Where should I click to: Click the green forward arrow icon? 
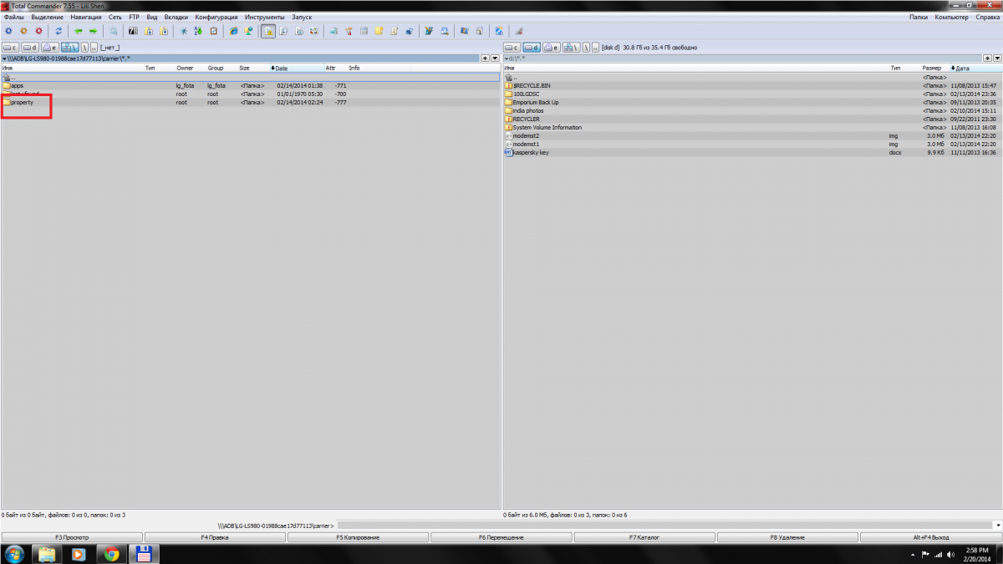pos(93,31)
